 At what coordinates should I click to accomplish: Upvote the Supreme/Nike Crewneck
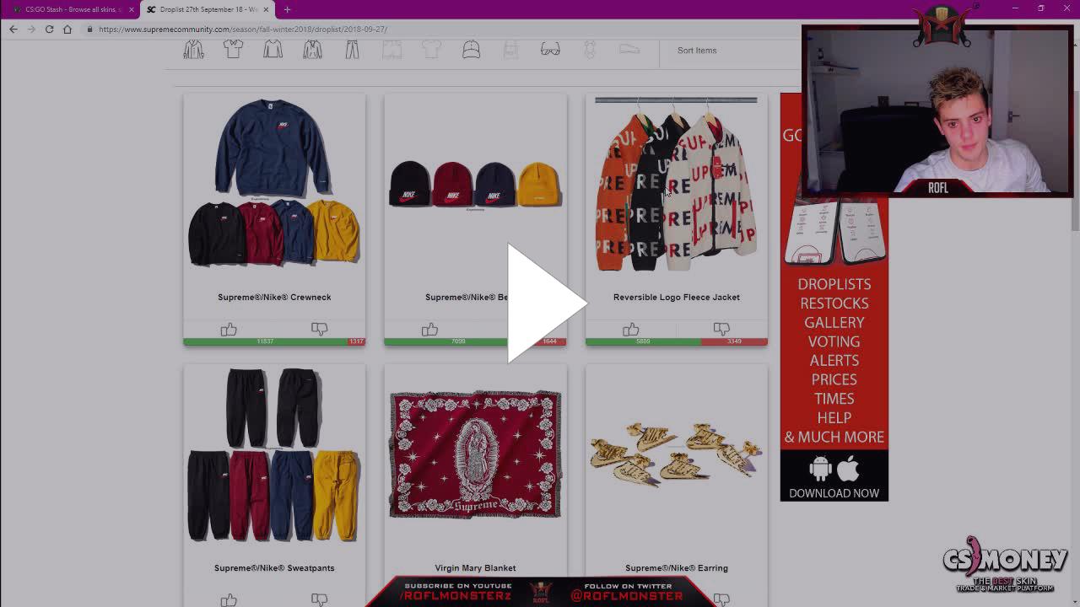[x=229, y=329]
